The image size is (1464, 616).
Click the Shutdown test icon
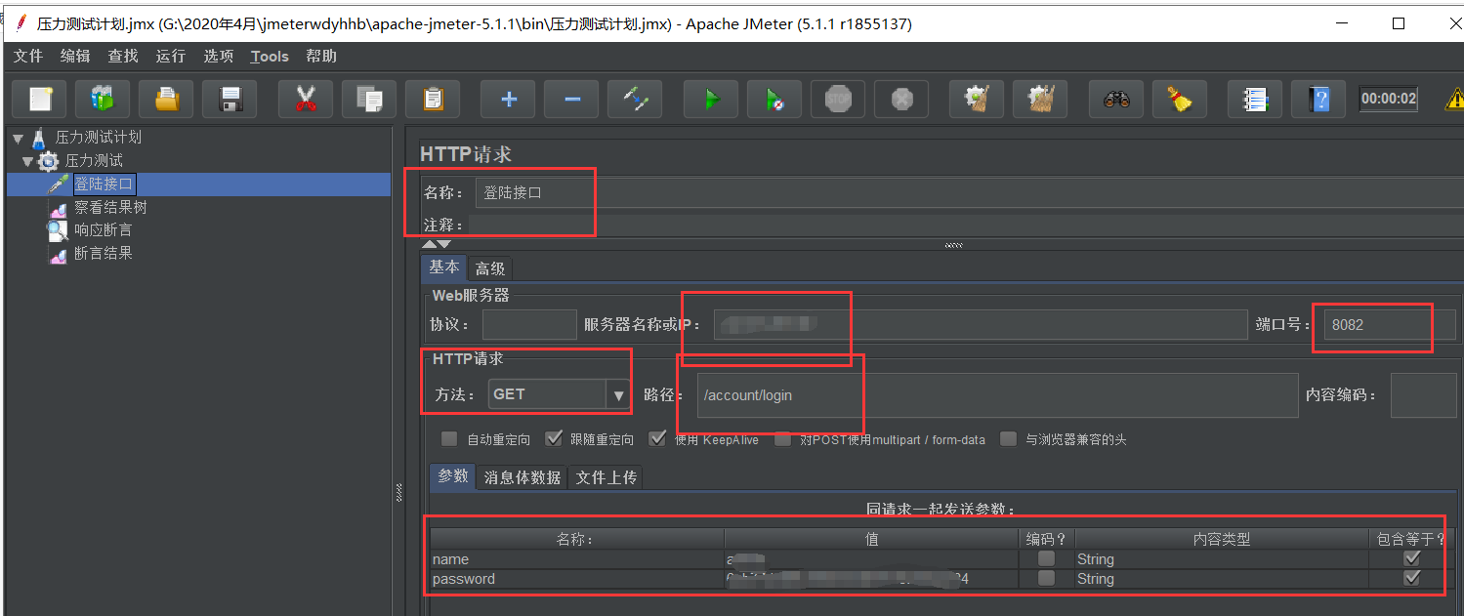[902, 99]
